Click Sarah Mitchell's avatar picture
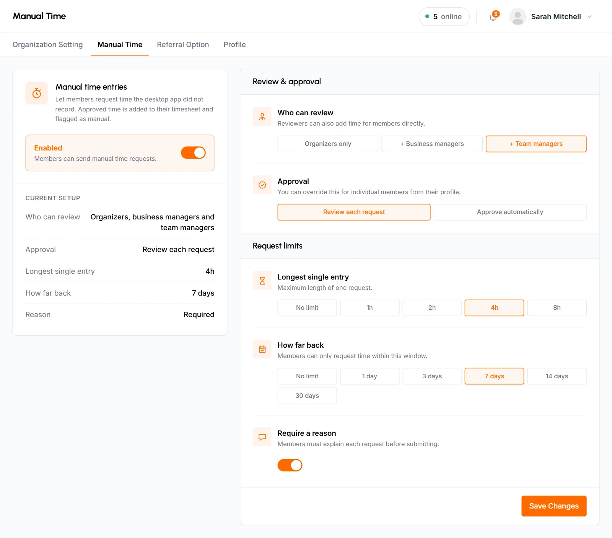This screenshot has width=612, height=538. (x=518, y=16)
